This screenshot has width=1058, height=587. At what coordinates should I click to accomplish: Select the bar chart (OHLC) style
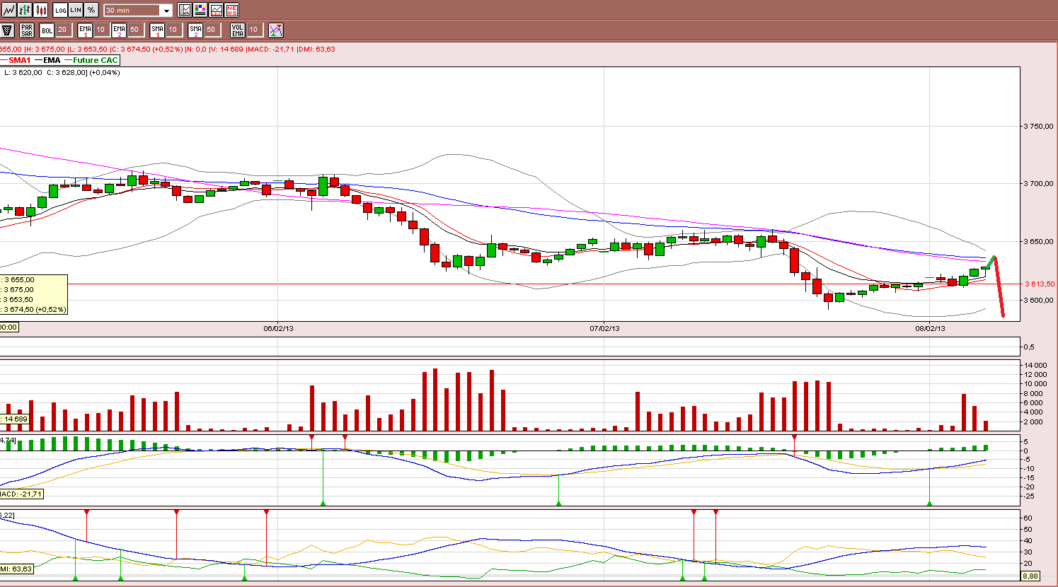25,10
